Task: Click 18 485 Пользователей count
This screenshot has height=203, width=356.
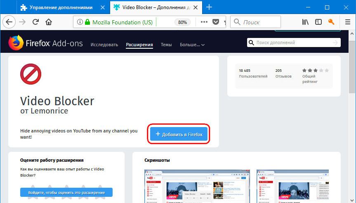Action: (253, 73)
